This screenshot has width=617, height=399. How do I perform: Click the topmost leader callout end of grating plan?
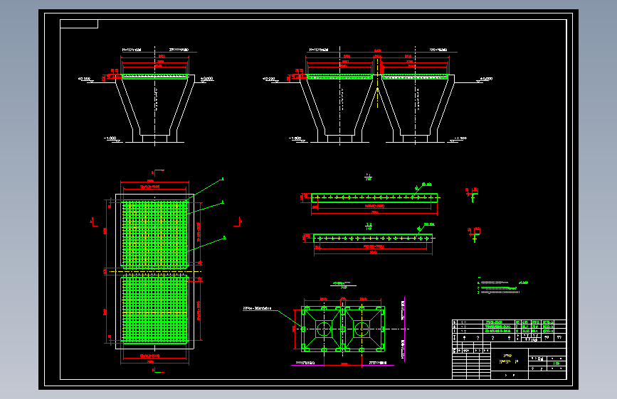point(222,179)
